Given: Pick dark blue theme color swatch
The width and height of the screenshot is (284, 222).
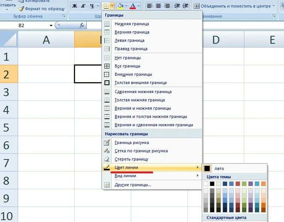Looking at the screenshot, I should click(225, 184).
